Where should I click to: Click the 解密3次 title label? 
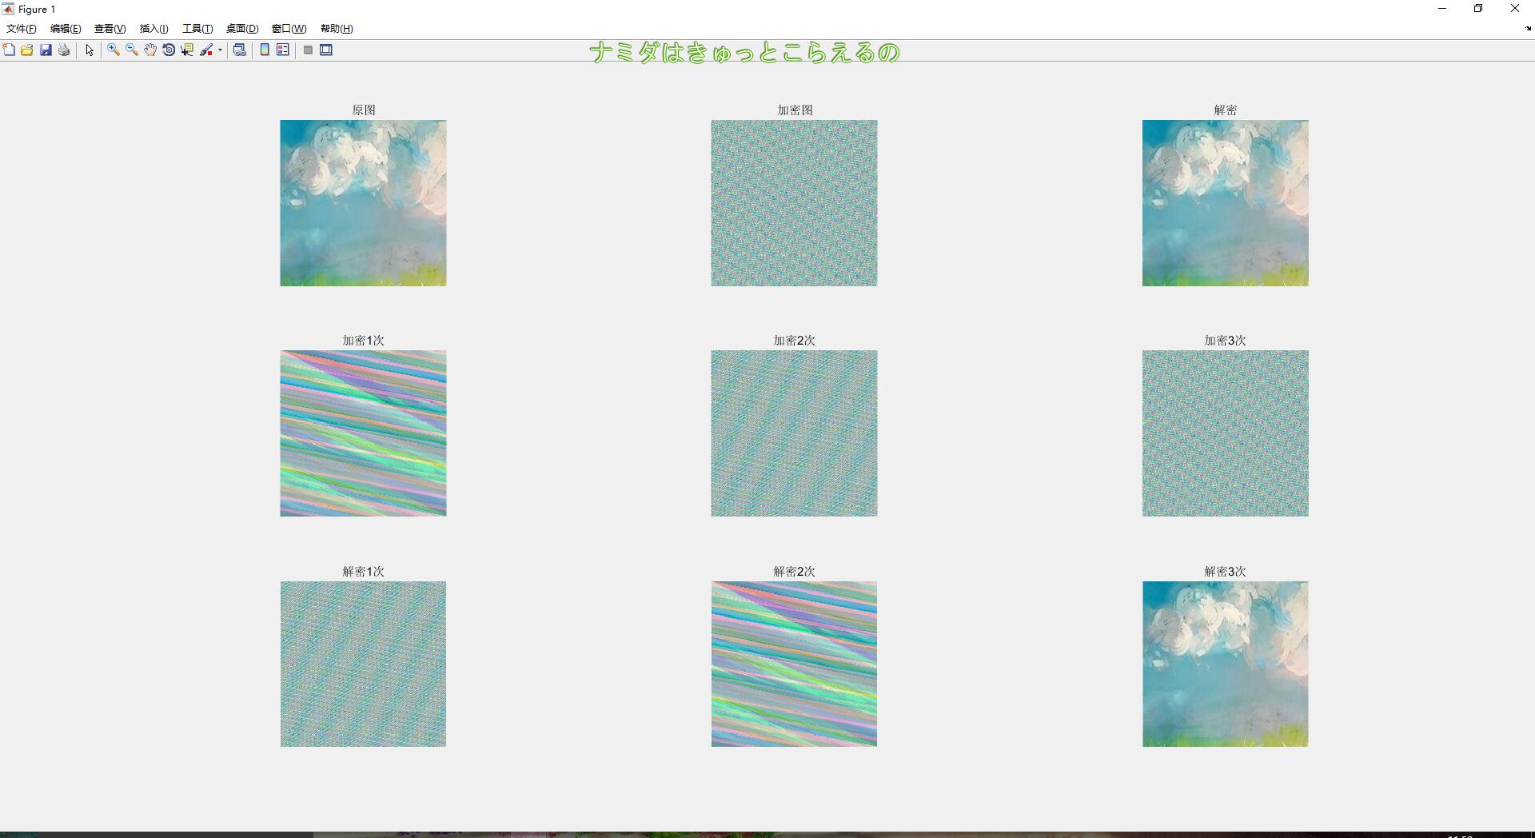[x=1226, y=572]
